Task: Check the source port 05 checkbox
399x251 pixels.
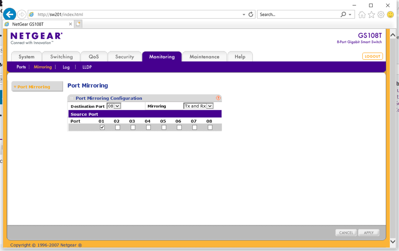Action: tap(164, 127)
